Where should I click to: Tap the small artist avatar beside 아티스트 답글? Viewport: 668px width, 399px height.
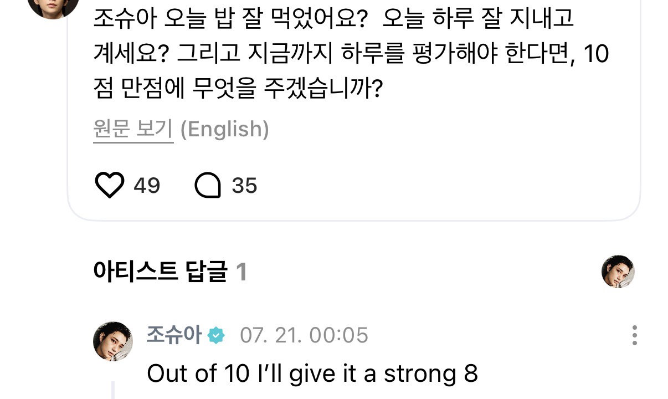coord(618,272)
